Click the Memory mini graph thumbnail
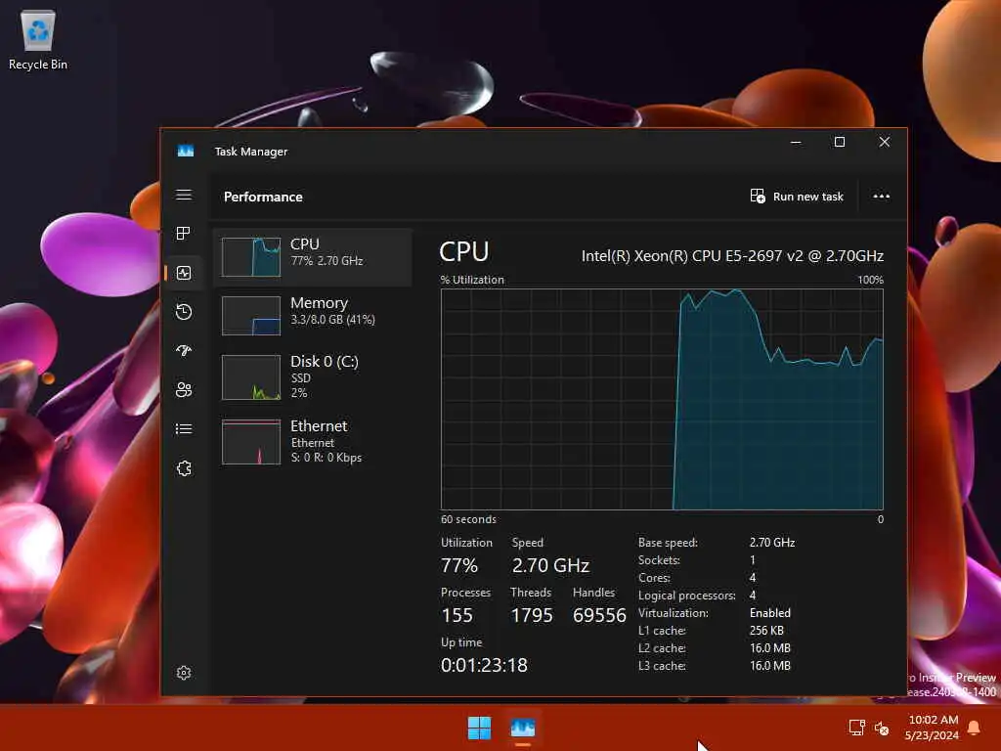 (x=251, y=316)
